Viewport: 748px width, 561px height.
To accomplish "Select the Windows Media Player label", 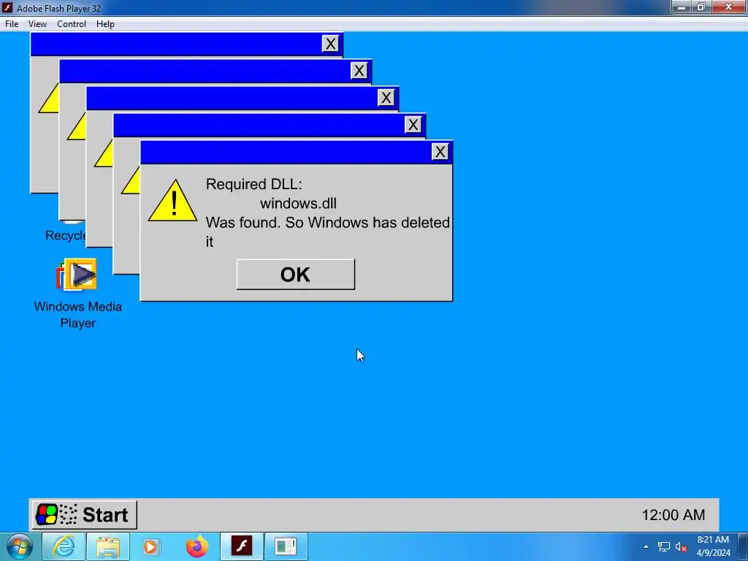I will click(x=77, y=314).
